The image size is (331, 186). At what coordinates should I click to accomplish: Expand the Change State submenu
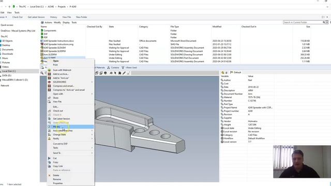click(x=92, y=134)
